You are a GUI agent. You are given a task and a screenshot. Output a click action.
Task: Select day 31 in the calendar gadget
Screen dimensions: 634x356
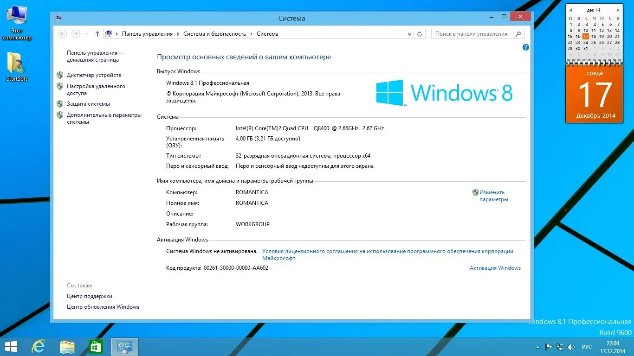click(x=586, y=48)
